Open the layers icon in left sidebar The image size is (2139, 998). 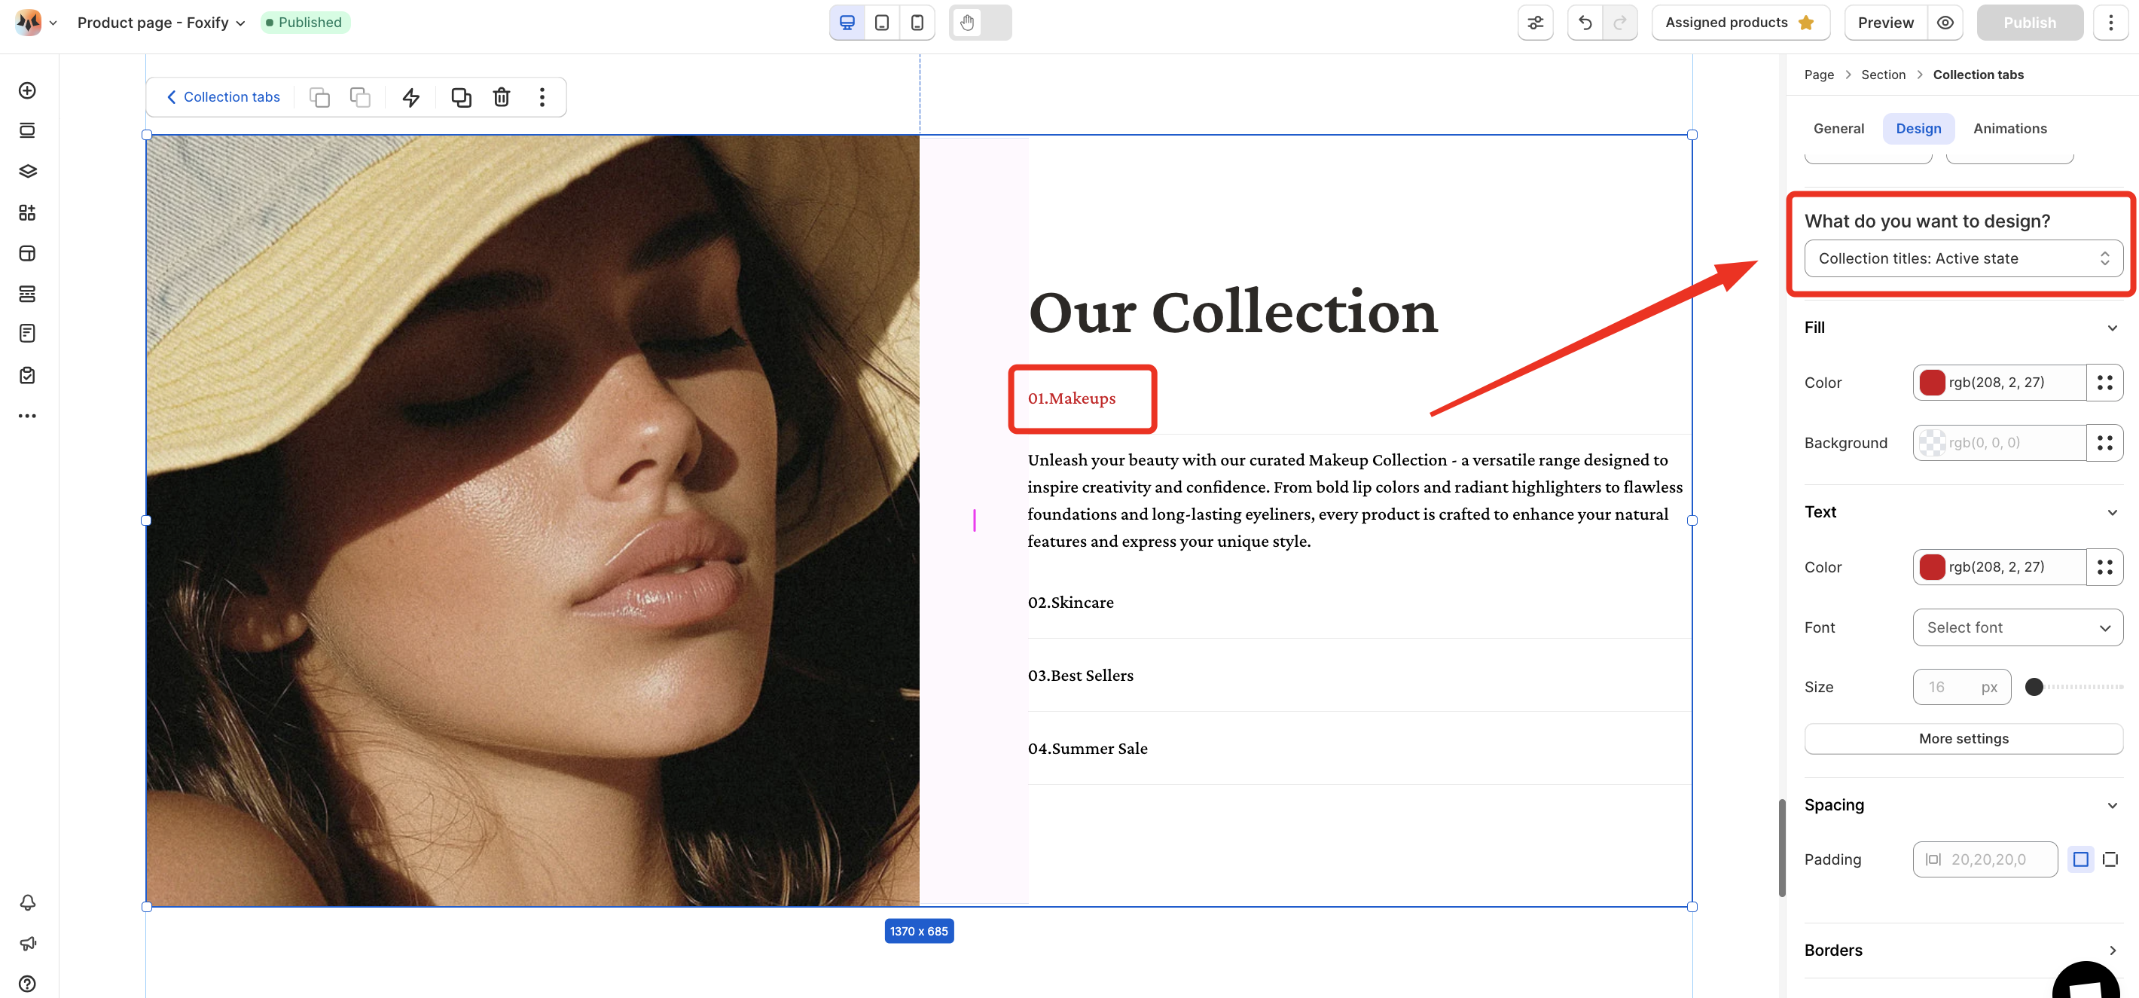(27, 171)
